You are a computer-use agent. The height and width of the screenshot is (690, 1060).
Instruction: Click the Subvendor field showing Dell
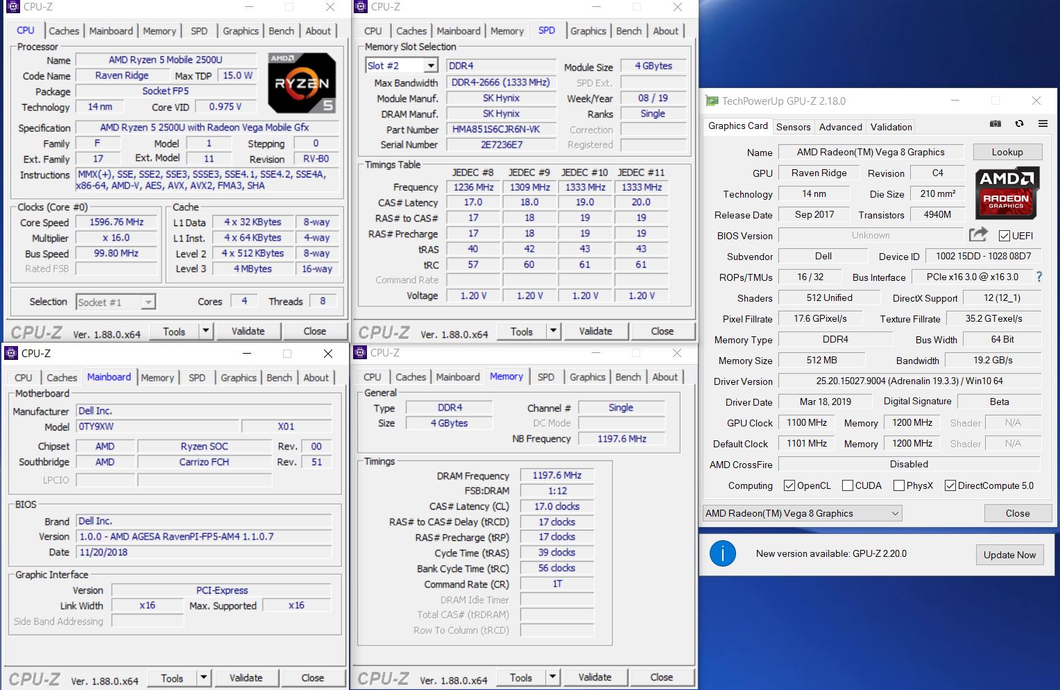pos(823,256)
